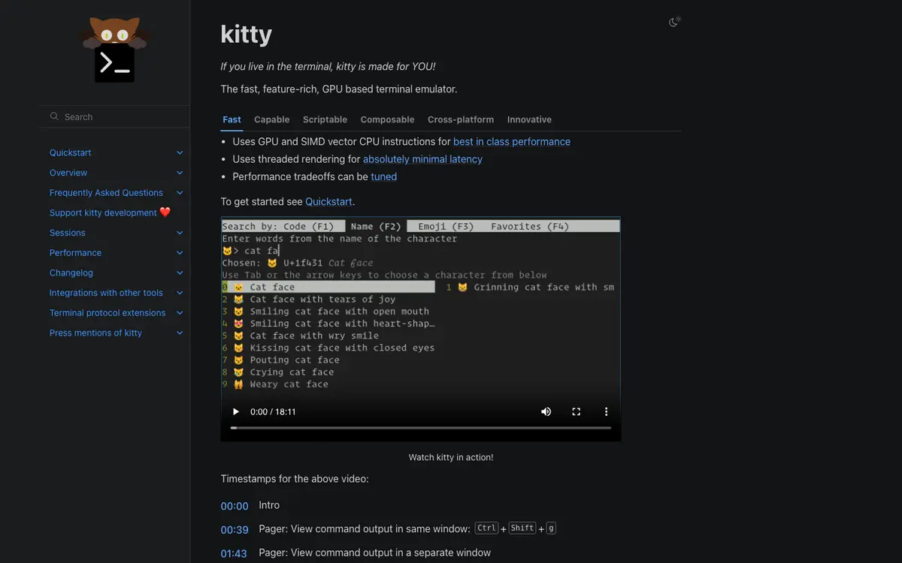Open the Changelog sidebar link
Screen dimensions: 902x563
click(x=71, y=272)
